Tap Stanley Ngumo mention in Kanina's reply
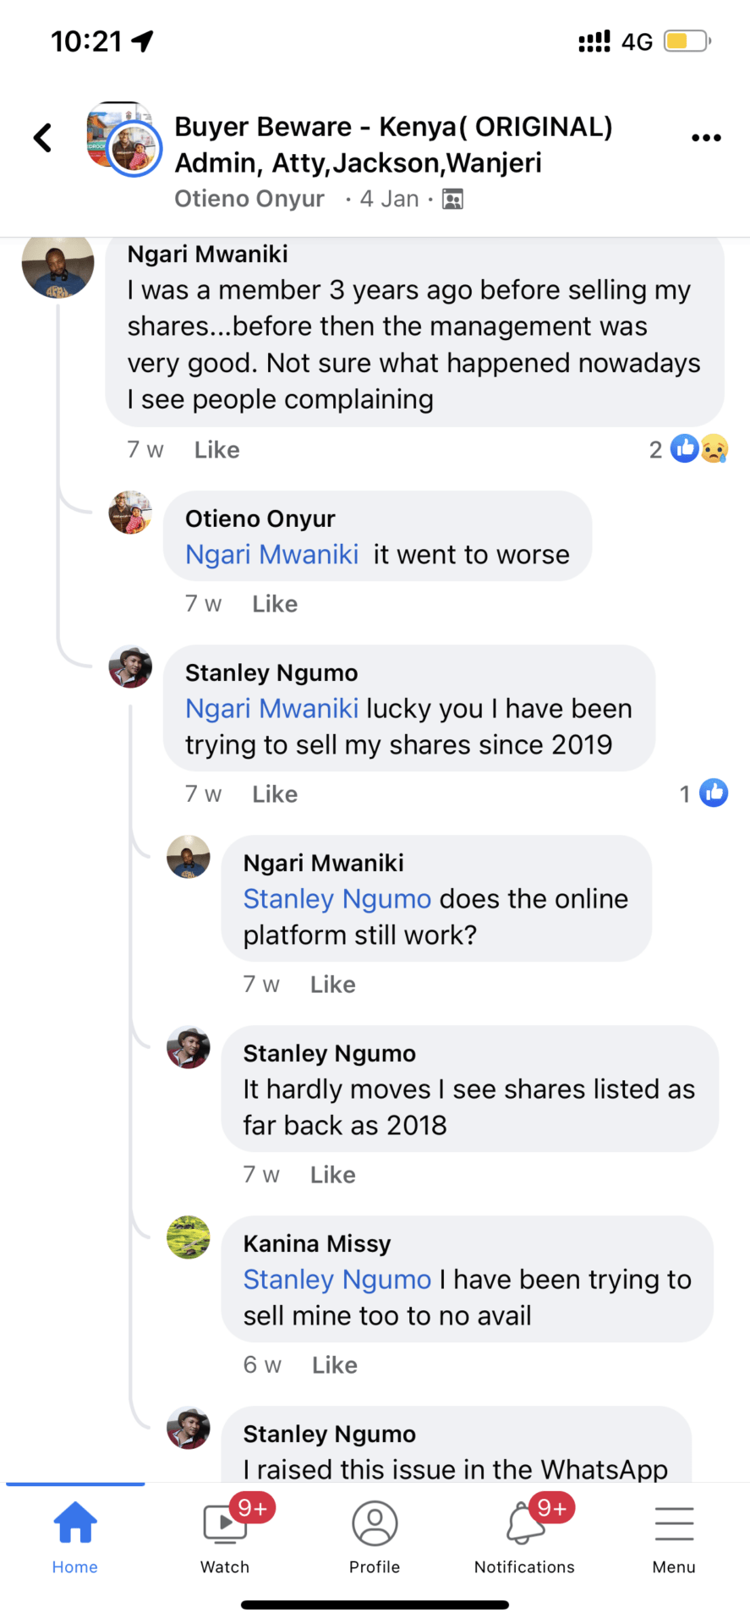 coord(337,1280)
